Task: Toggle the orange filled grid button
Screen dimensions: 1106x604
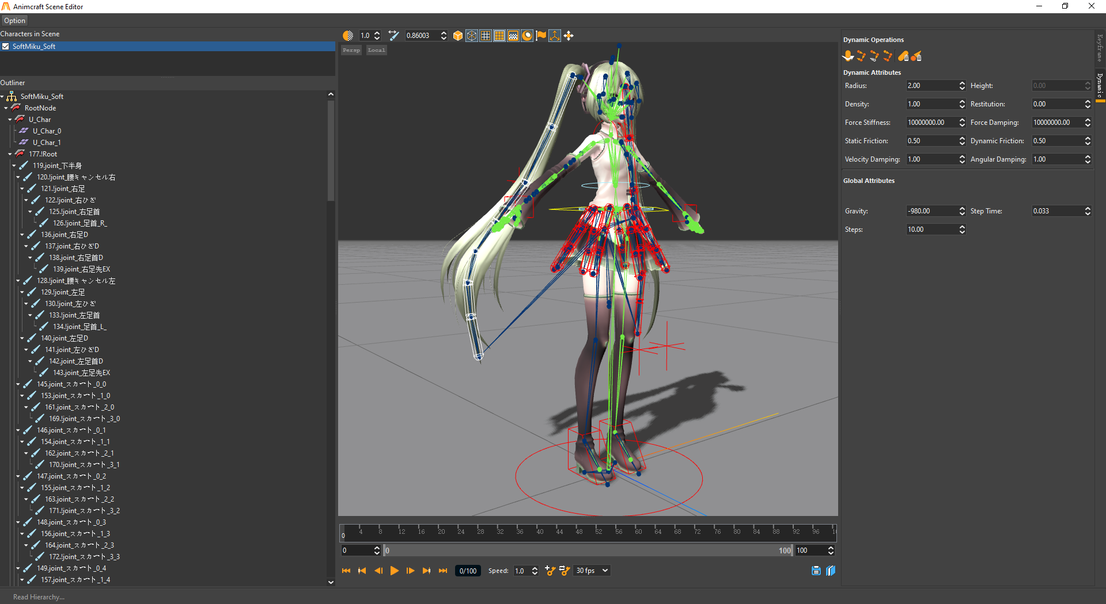Action: click(x=499, y=36)
